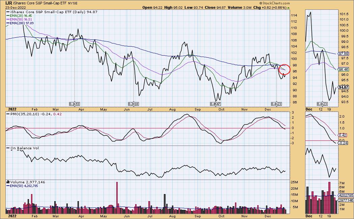Click the tallest volume spike bar in late May
354x219 pixels.
tap(117, 198)
